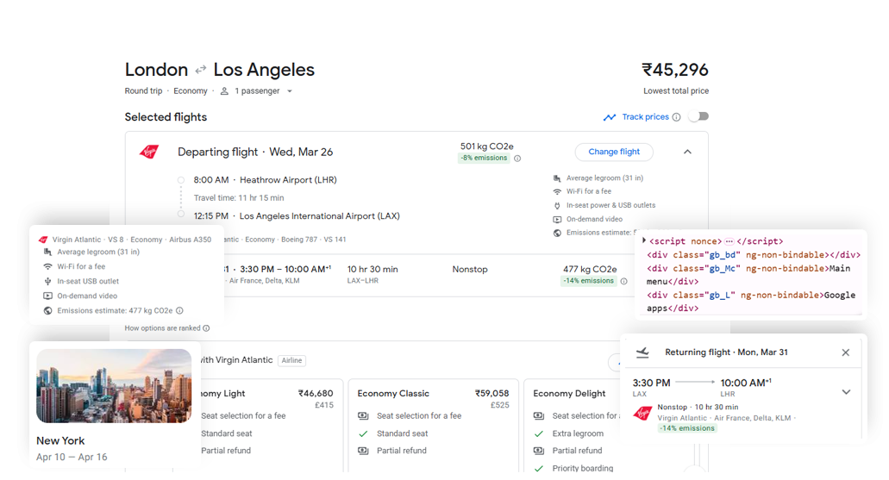Viewport: 889px width, 480px height.
Task: Click the Nonstop label in flight row
Action: pyautogui.click(x=470, y=269)
